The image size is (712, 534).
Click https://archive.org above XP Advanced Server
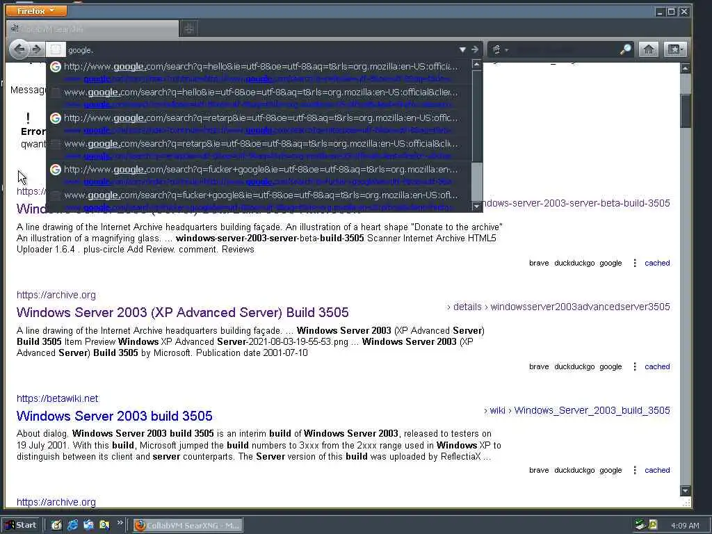click(x=56, y=295)
